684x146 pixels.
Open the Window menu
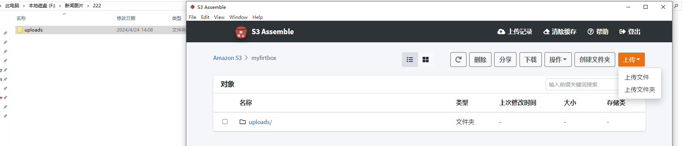pos(239,17)
